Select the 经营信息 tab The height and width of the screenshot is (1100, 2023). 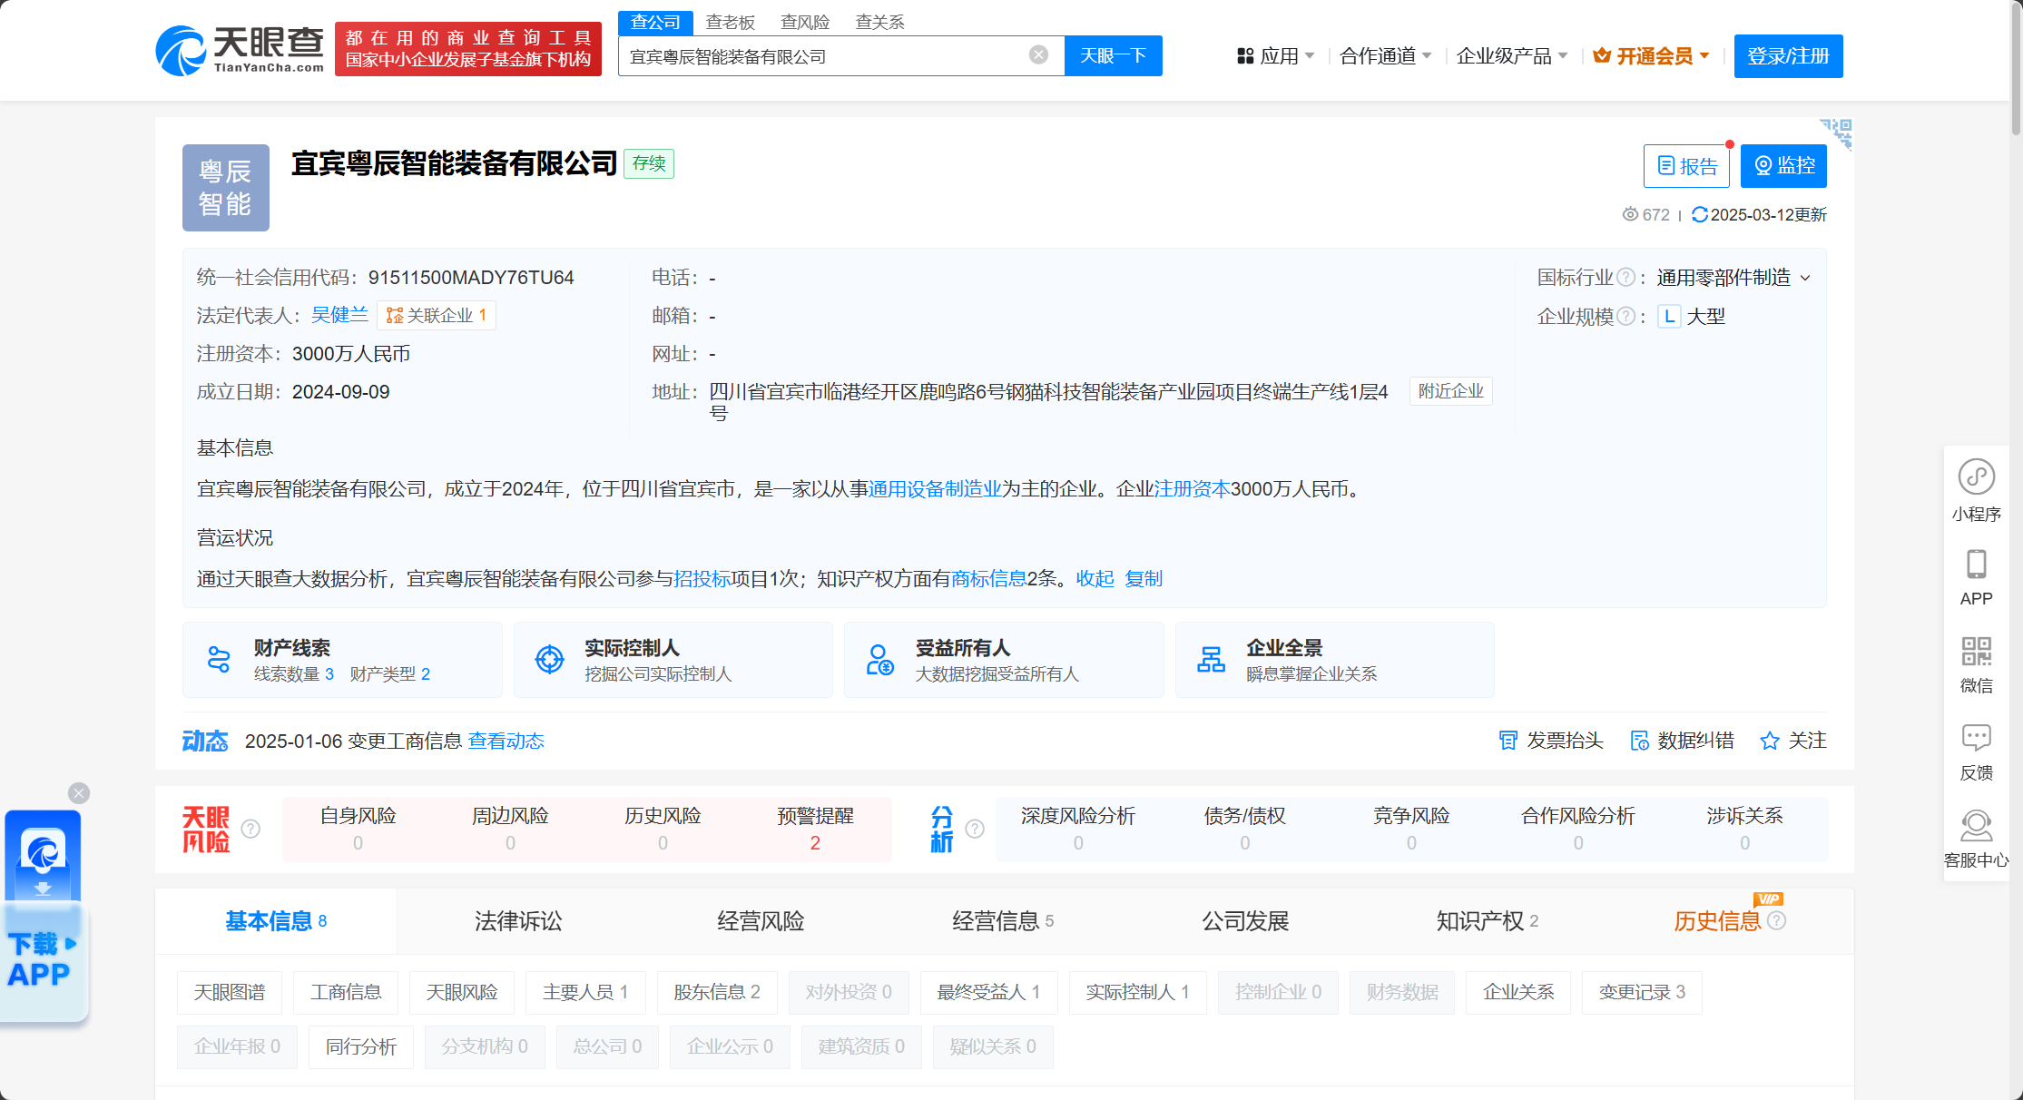[1003, 921]
